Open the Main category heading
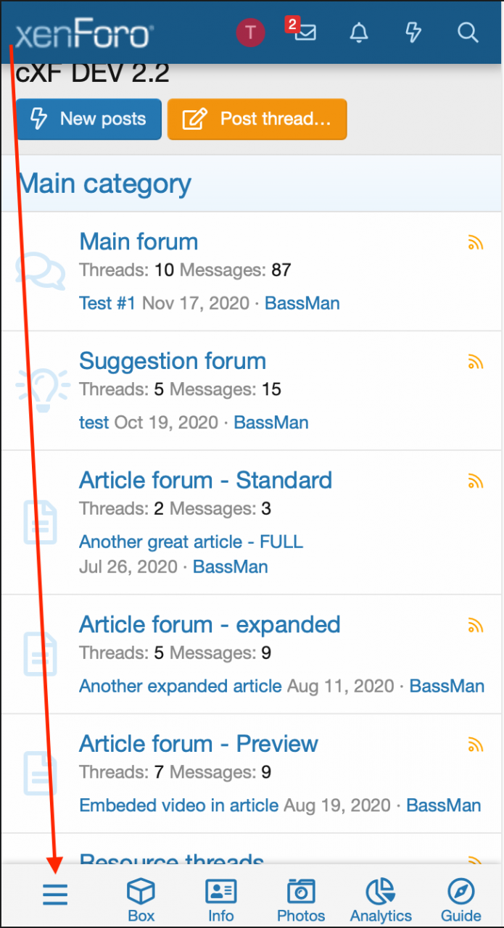The width and height of the screenshot is (504, 928). 105,183
